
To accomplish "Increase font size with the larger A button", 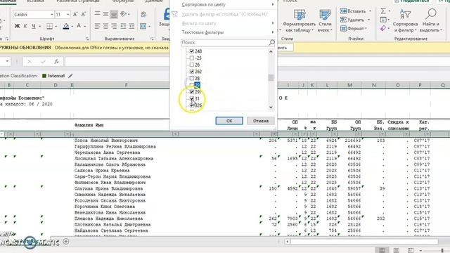I will click(75, 14).
